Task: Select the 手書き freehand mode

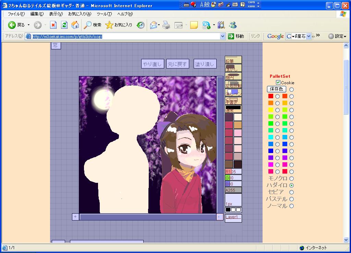Action: coord(233,101)
